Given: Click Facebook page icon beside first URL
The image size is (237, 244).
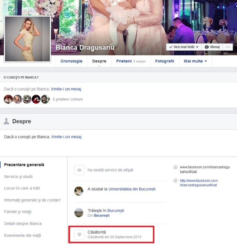Looking at the screenshot, I should 175,167.
